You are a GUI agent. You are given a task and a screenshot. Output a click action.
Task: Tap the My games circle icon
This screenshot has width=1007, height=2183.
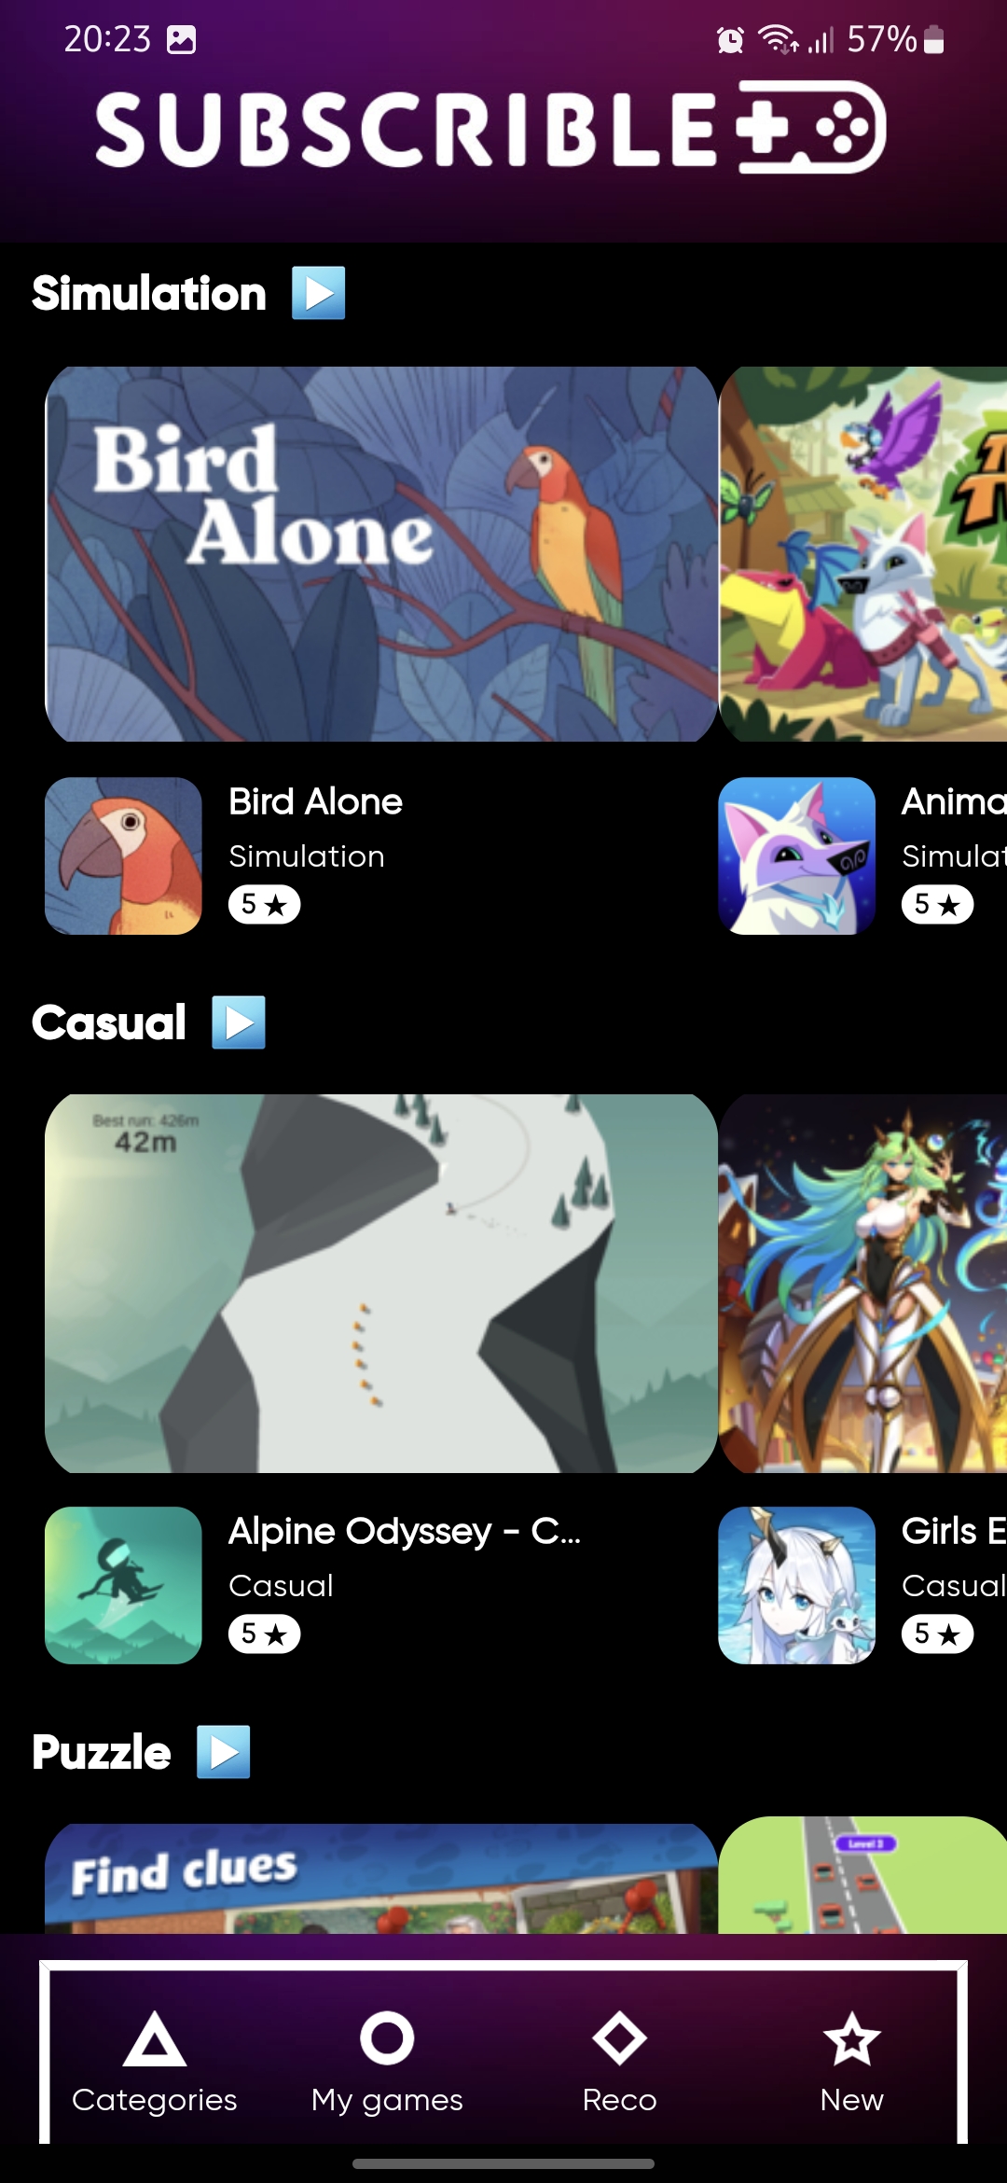coord(387,2038)
